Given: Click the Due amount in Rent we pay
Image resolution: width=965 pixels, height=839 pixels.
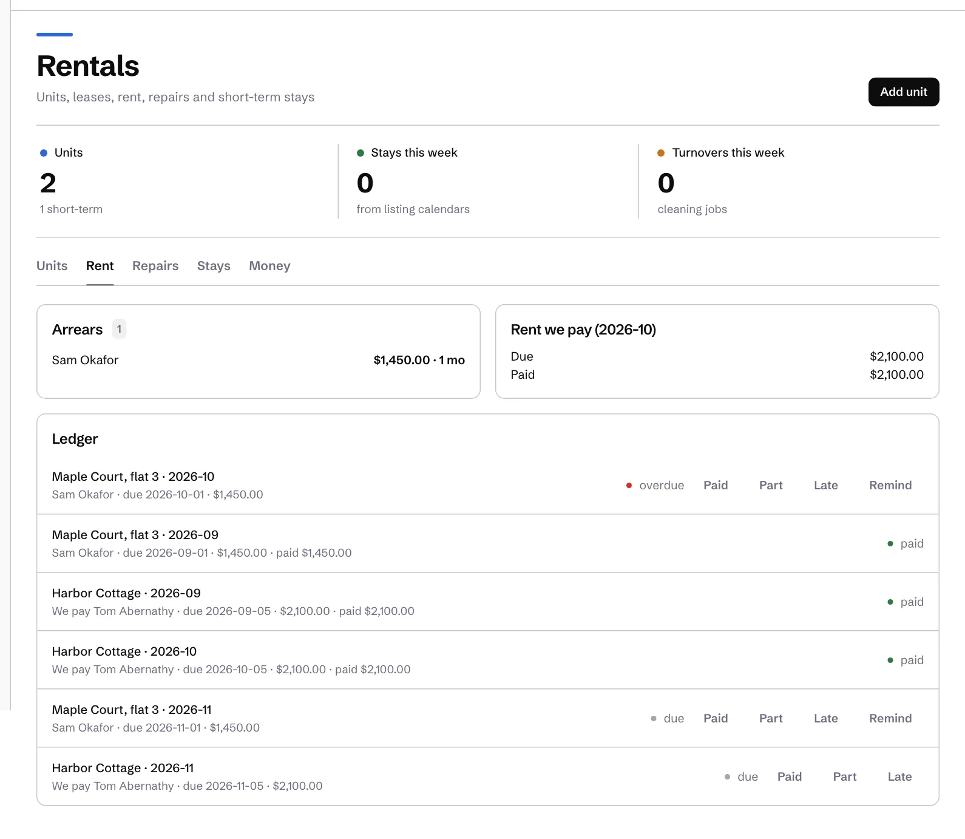Looking at the screenshot, I should (x=896, y=356).
